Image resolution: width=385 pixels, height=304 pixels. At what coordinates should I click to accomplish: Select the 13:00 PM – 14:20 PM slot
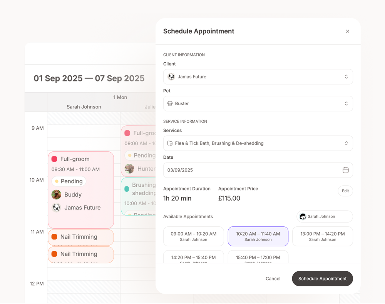[x=322, y=236]
